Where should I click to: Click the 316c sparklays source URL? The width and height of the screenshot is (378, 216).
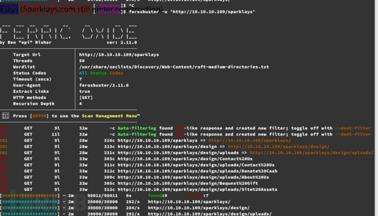click(158, 140)
